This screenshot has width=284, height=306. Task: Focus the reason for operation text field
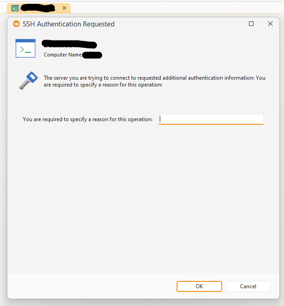coord(211,119)
